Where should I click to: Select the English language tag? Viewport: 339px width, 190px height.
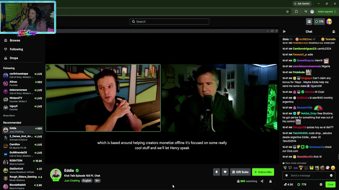pos(87,181)
